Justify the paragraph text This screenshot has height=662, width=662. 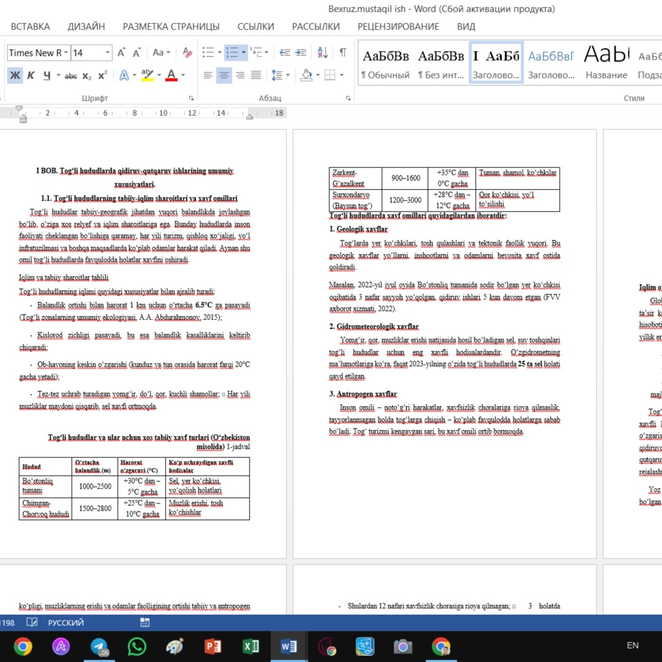coord(256,75)
